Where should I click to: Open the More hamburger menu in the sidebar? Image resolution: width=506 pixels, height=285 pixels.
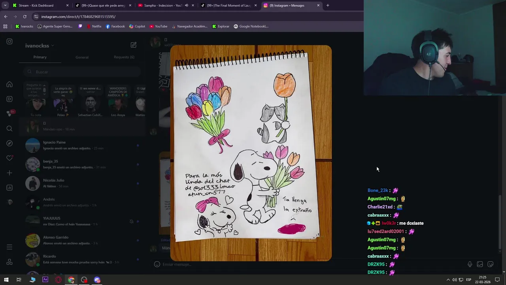9,247
